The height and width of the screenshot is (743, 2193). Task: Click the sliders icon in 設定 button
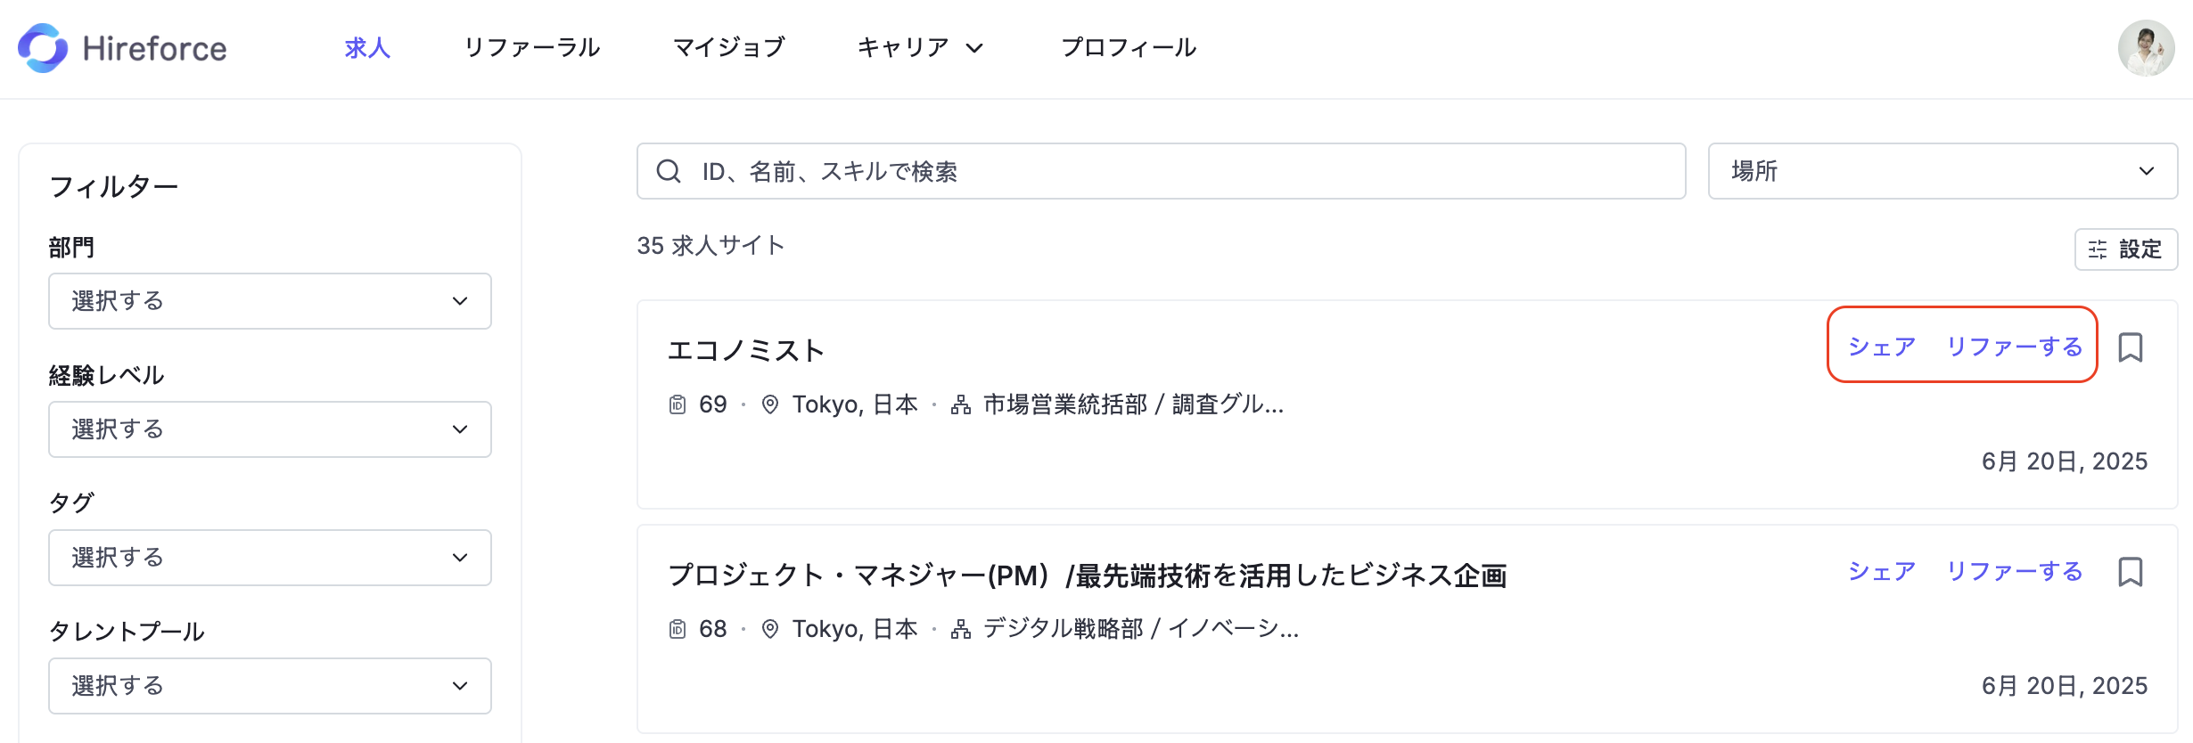2098,249
